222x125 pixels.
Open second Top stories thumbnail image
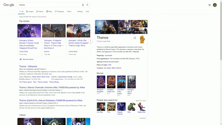click(x=54, y=31)
